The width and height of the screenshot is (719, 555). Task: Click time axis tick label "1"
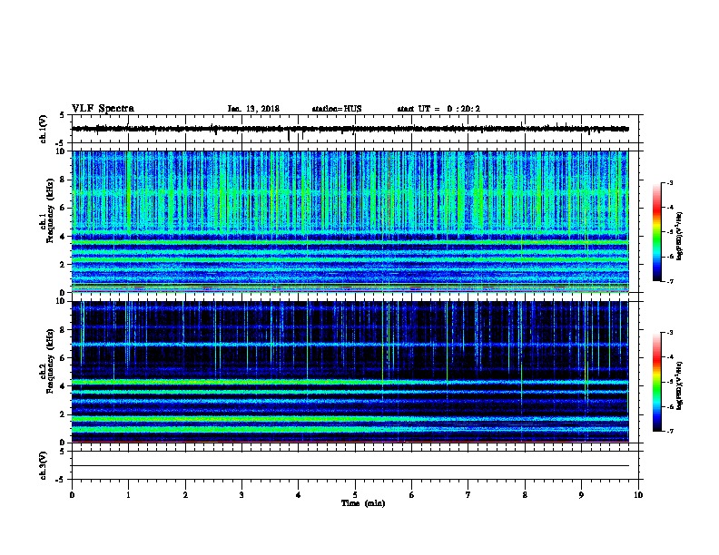click(x=128, y=494)
